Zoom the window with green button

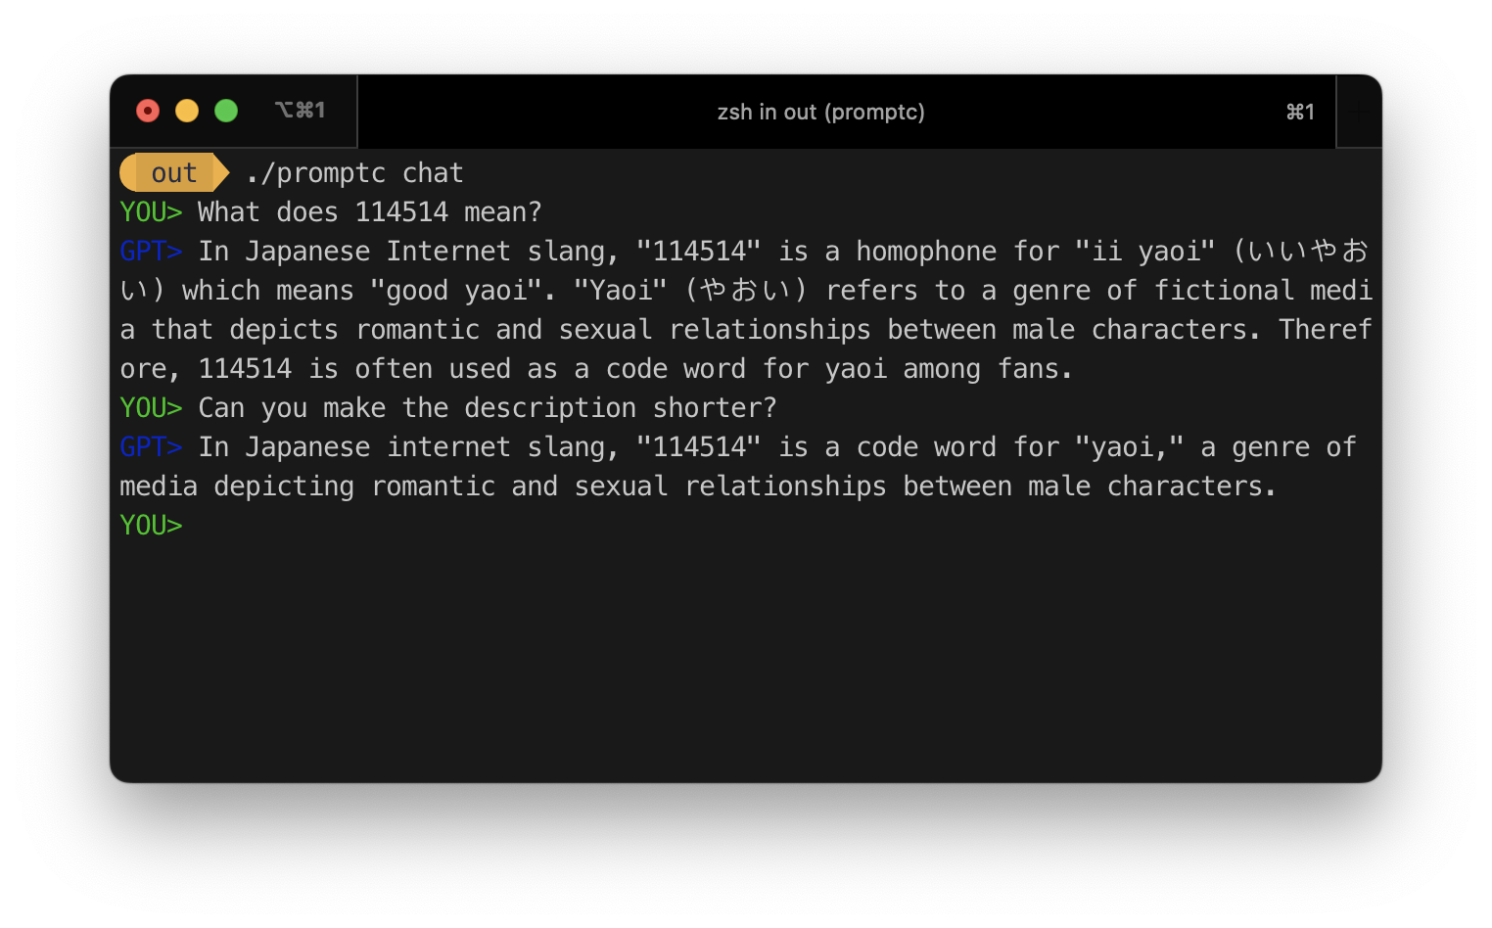pos(226,111)
